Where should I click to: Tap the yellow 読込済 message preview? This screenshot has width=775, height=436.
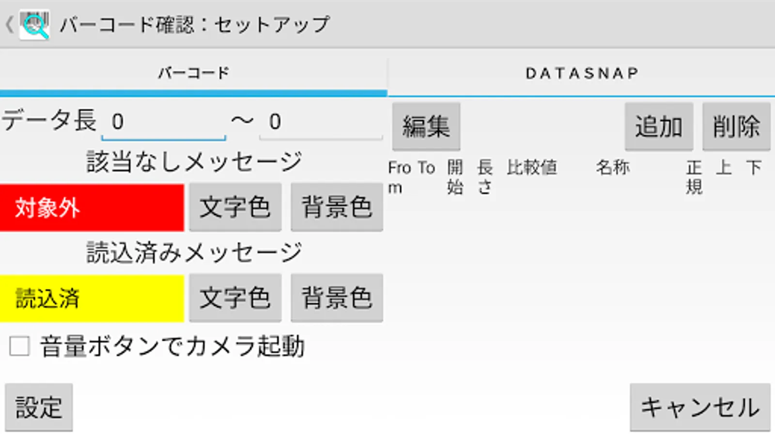tap(92, 298)
